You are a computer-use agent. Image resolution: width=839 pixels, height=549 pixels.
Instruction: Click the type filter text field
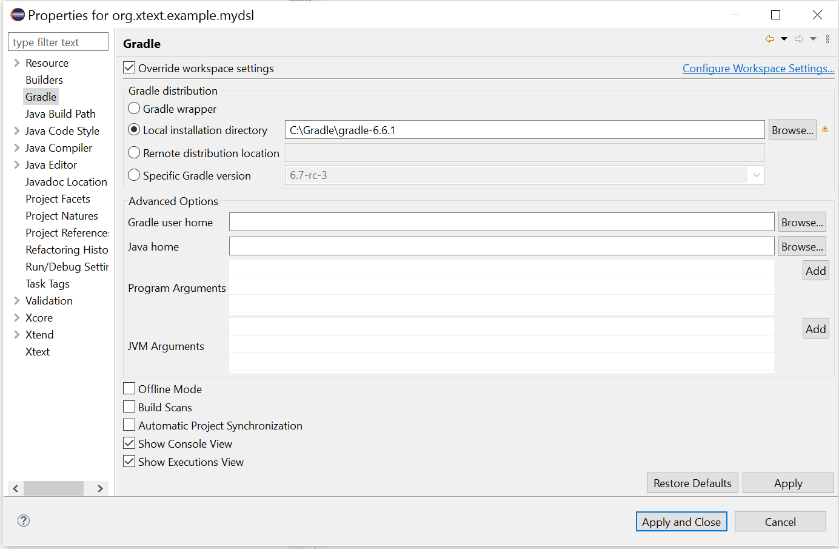click(58, 42)
